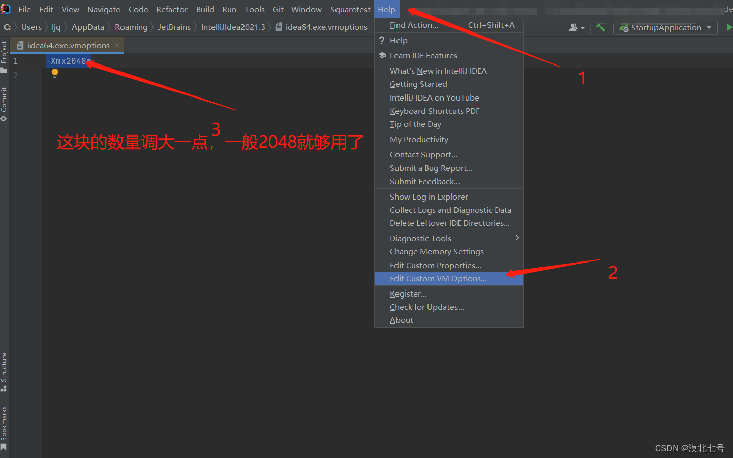Select Find Action... in Help menu

pos(449,25)
